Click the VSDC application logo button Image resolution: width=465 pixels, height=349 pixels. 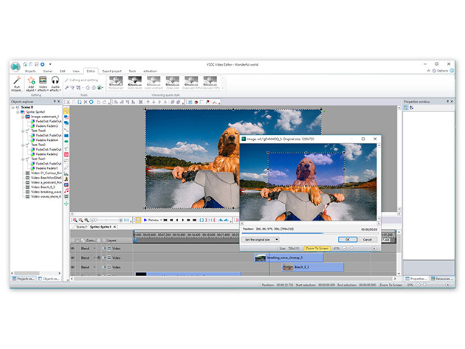[15, 66]
